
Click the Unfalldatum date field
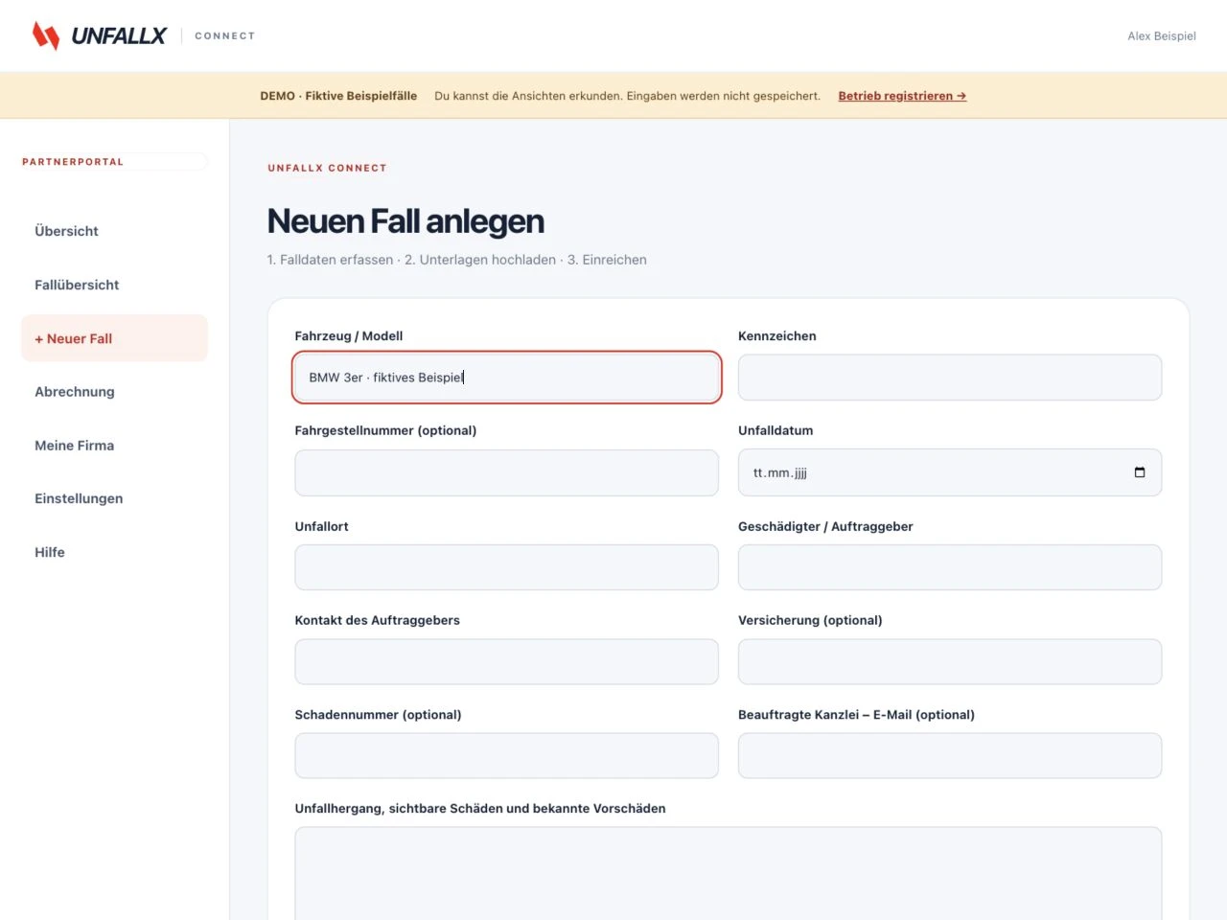coord(950,472)
